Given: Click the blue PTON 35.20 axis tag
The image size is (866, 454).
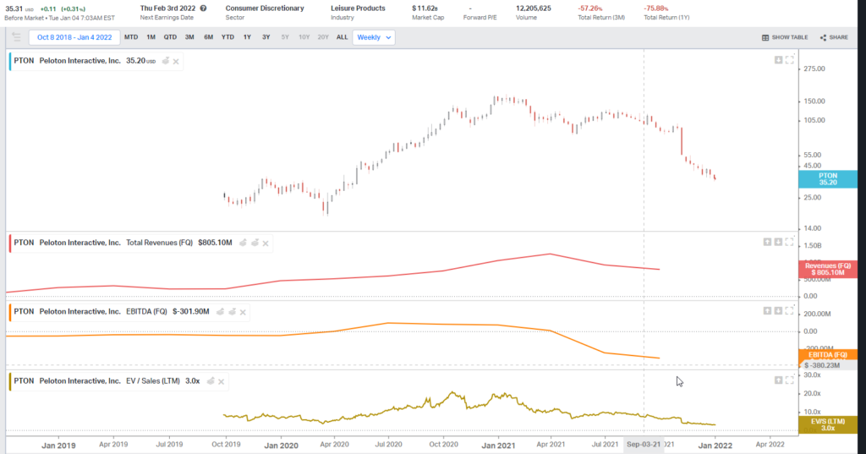Looking at the screenshot, I should pos(828,179).
